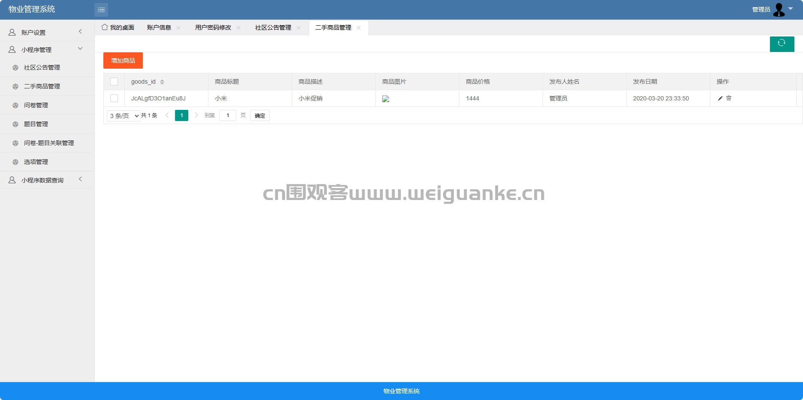The width and height of the screenshot is (803, 400).
Task: Click the green refresh icon button
Action: [x=782, y=44]
